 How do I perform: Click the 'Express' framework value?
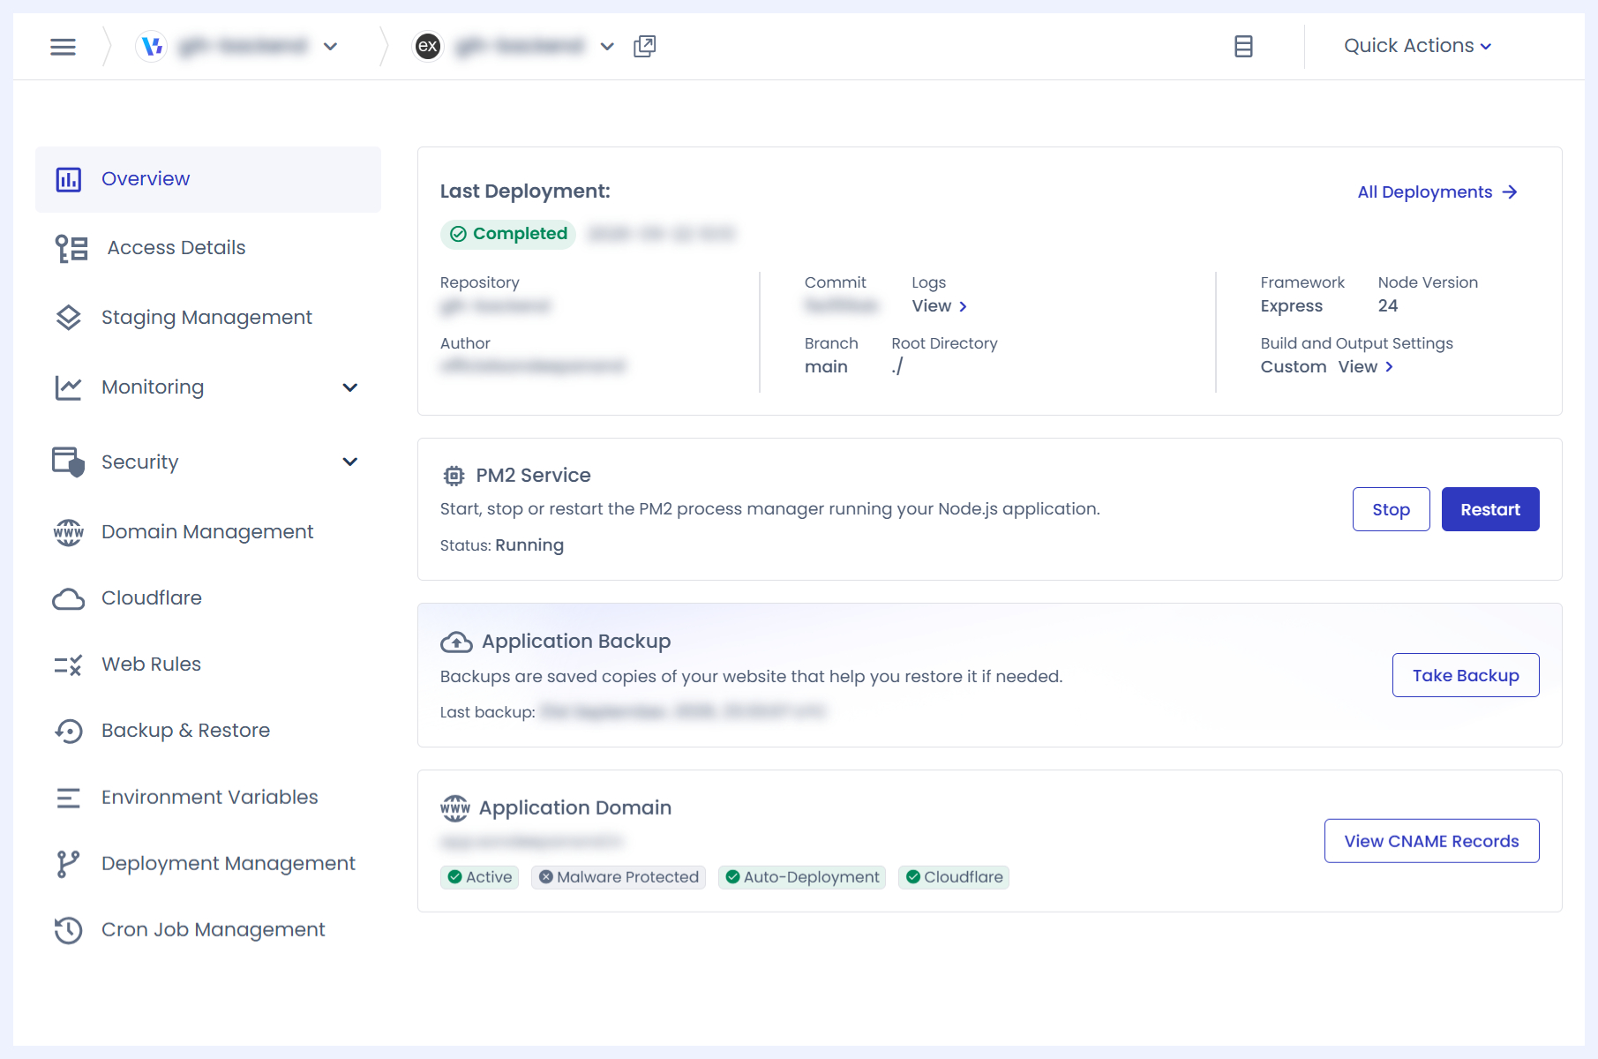point(1291,306)
